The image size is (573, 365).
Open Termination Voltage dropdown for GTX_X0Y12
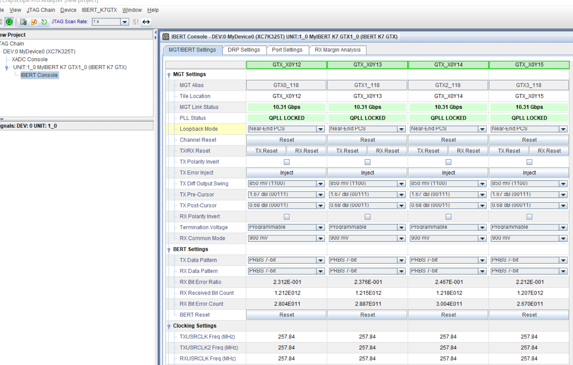[x=320, y=227]
